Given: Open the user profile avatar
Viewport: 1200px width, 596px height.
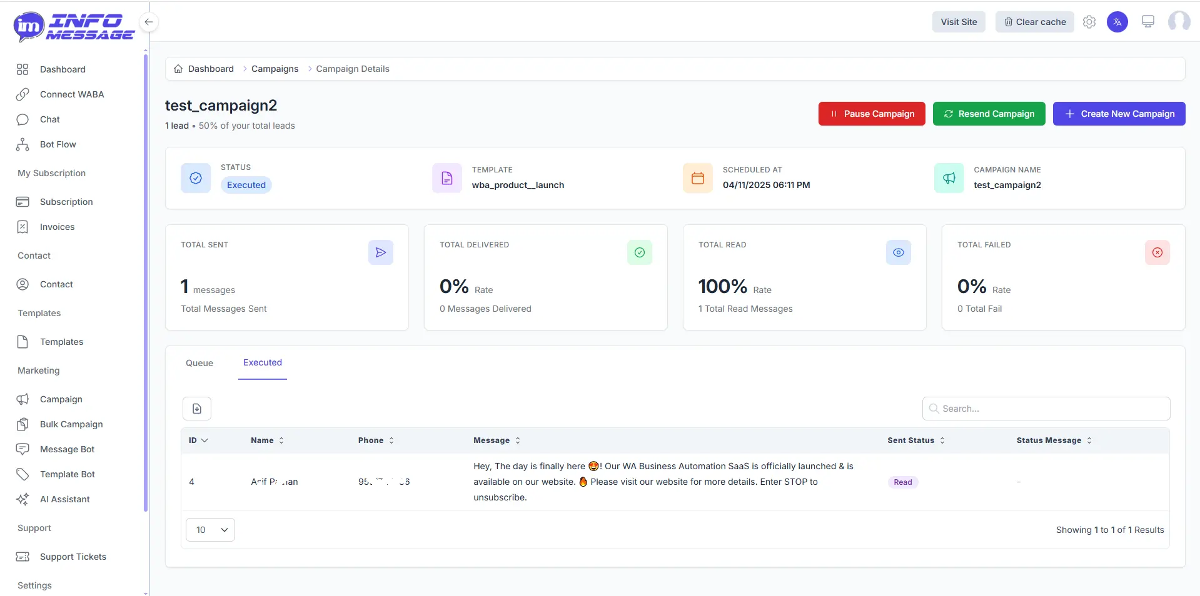Looking at the screenshot, I should point(1179,22).
